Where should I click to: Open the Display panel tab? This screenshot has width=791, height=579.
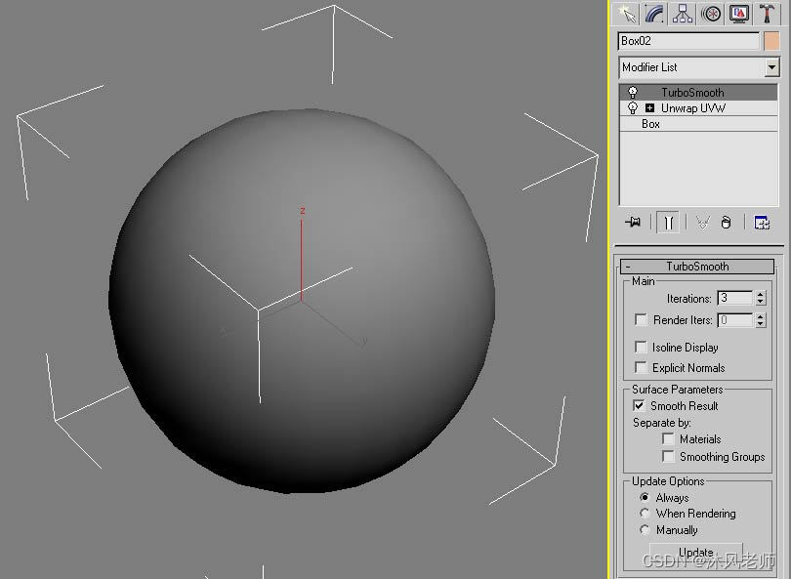(x=739, y=14)
